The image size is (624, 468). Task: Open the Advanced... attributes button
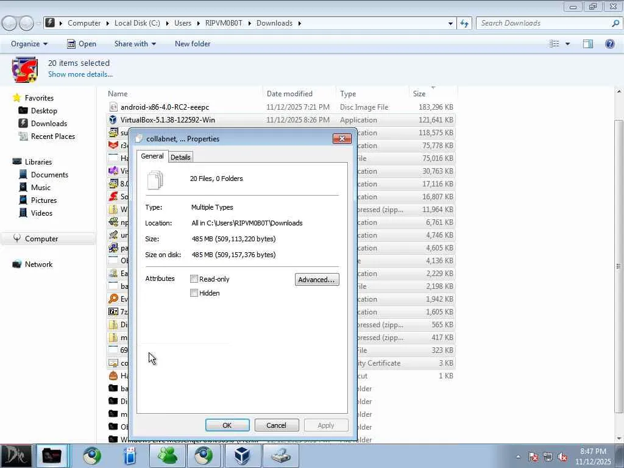point(317,279)
